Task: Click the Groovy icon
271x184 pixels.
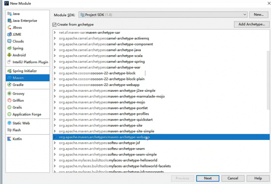Action: point(9,93)
